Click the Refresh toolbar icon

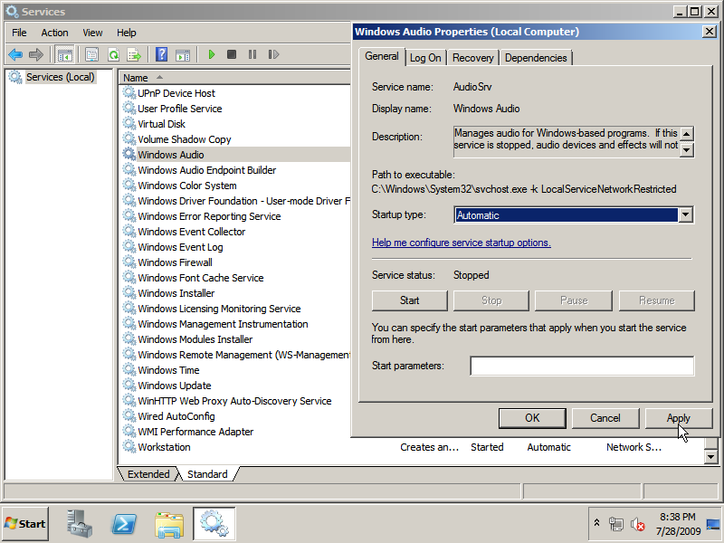pos(114,55)
